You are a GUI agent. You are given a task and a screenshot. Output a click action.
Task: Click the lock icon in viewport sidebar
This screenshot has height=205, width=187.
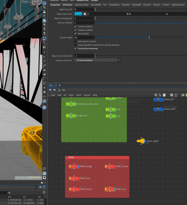pyautogui.click(x=44, y=12)
